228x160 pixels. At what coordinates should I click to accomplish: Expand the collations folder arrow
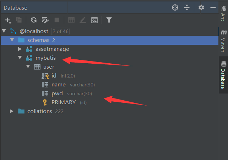click(x=12, y=111)
